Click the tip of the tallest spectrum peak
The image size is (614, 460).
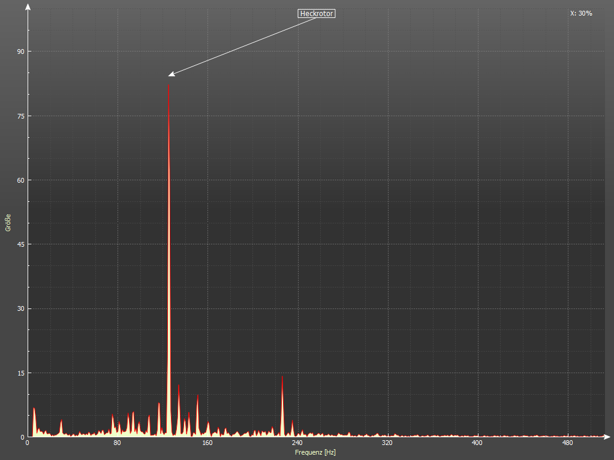pos(168,86)
